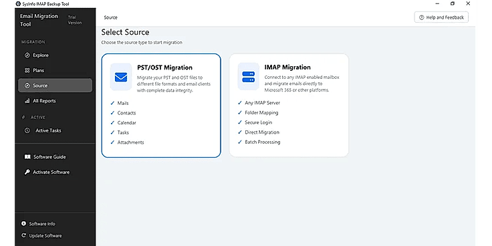Open Activate Software
The width and height of the screenshot is (492, 246).
pos(55,172)
